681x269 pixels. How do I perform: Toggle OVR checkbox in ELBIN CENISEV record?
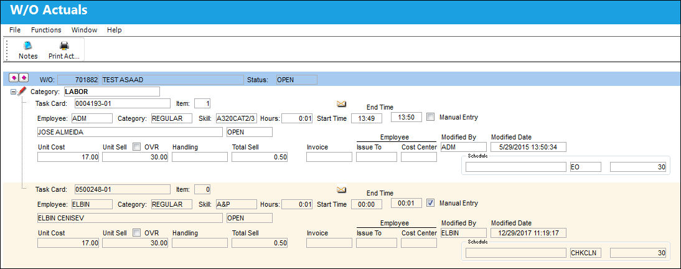136,233
